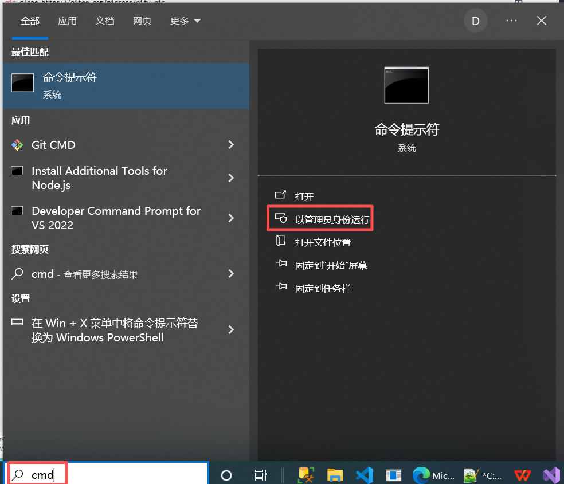Click the large 命令提示符 preview thumbnail

point(406,85)
